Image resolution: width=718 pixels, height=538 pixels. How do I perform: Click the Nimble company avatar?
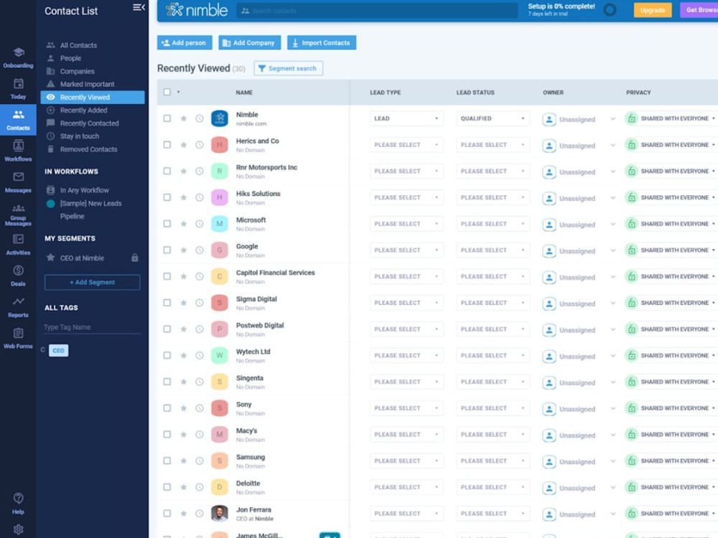tap(219, 118)
